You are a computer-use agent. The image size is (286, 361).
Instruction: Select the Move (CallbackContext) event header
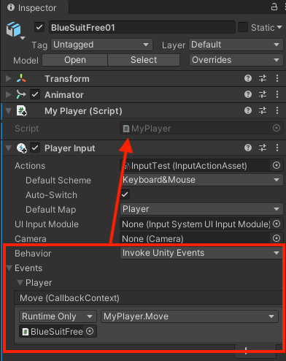[148, 298]
